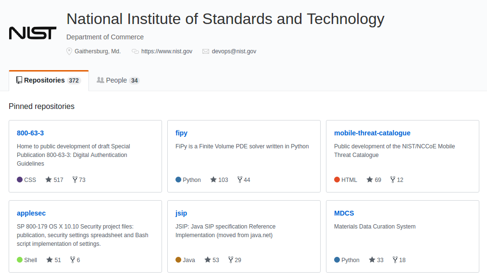Click the purple CSS language color dot
The width and height of the screenshot is (487, 277).
pos(20,180)
